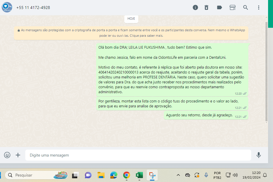Open the clock showing 19/02/2024
Screen dimensions: 273x182
tap(252, 175)
